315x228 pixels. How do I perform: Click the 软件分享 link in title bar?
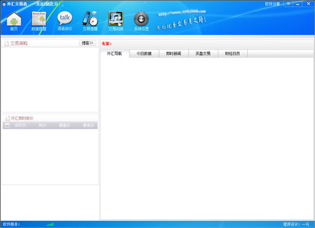tap(273, 4)
